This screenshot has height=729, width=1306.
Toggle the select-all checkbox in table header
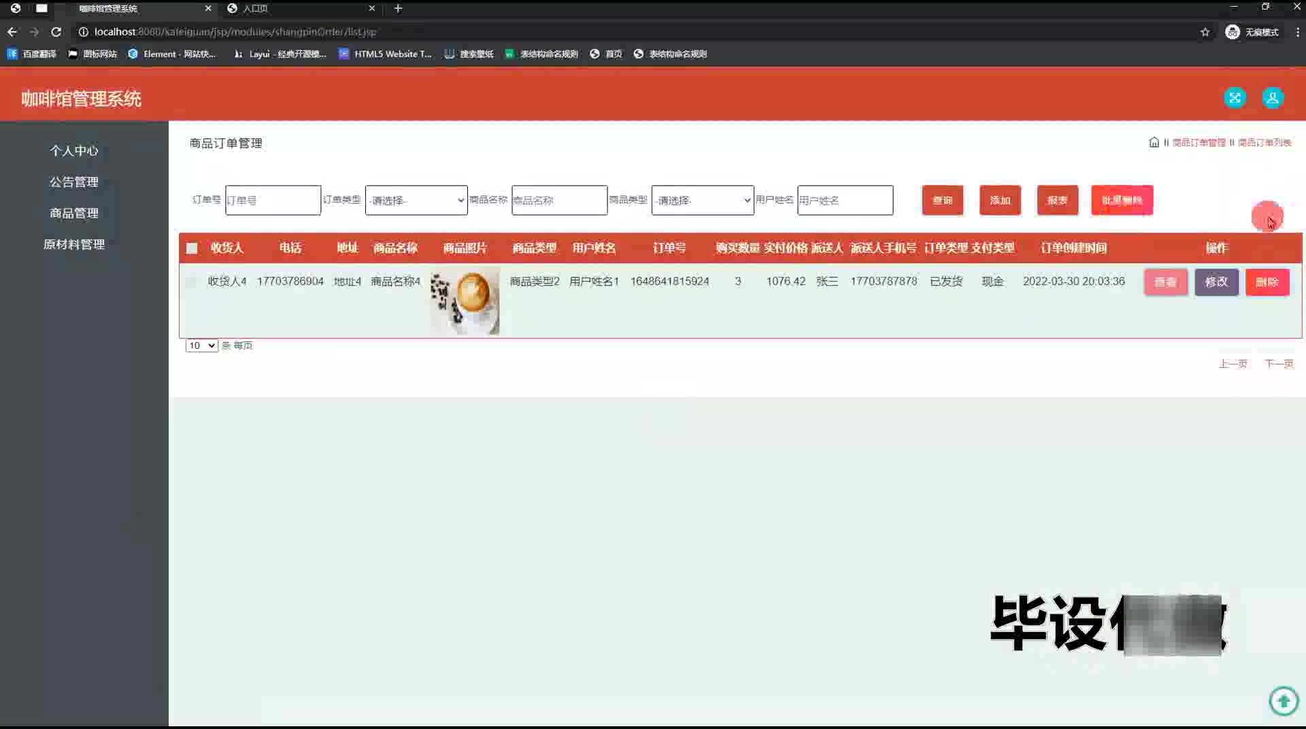(192, 248)
